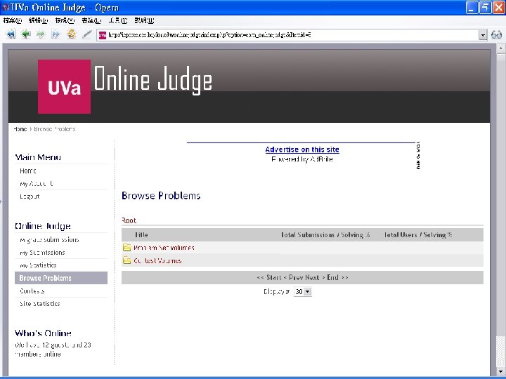Open the 說明 (Help) menu
This screenshot has height=379, width=506.
point(144,20)
